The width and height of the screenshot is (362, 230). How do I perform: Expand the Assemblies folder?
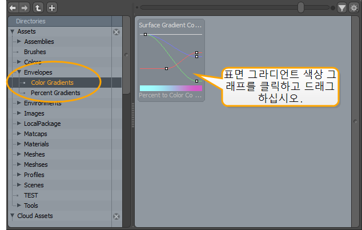click(19, 42)
